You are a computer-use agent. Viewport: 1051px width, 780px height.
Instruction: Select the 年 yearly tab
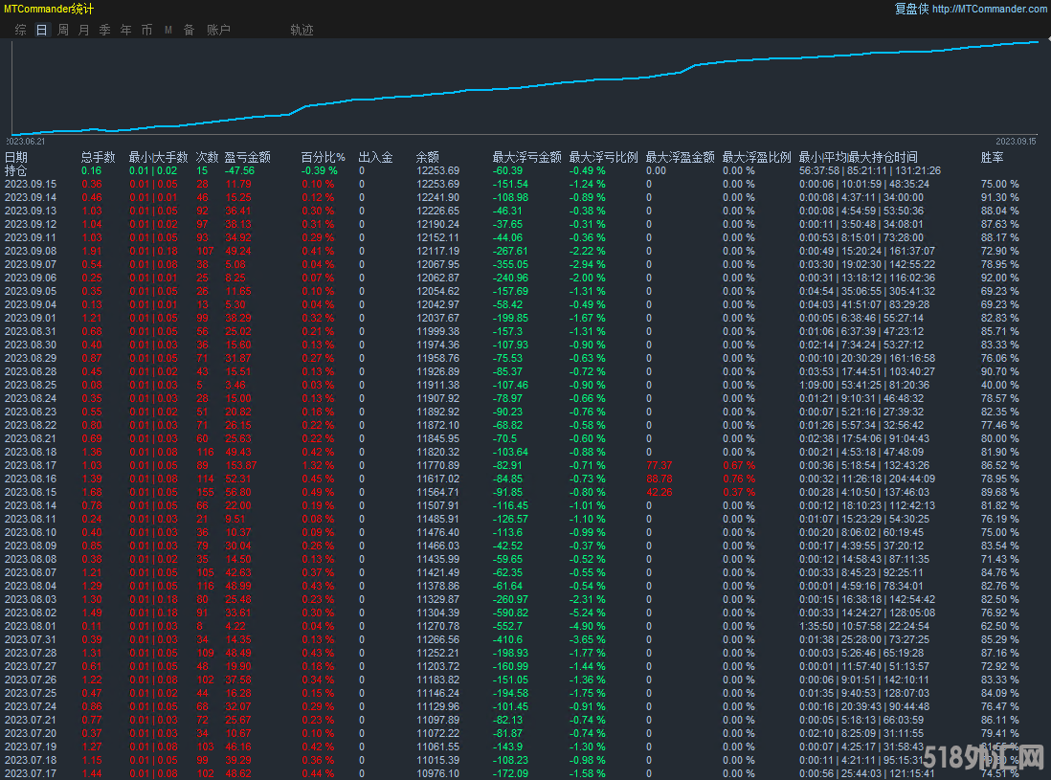[x=125, y=30]
